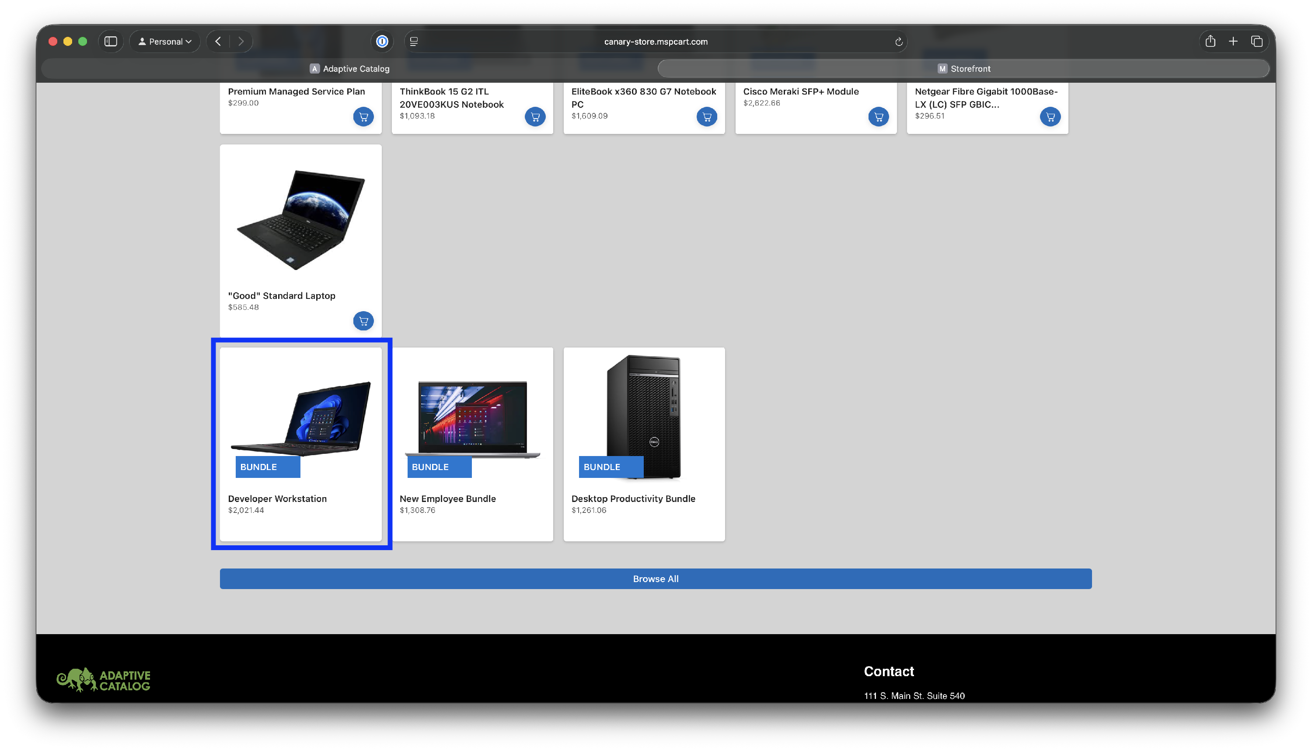The image size is (1312, 751).
Task: Switch to the Storefront tab
Action: 963,69
